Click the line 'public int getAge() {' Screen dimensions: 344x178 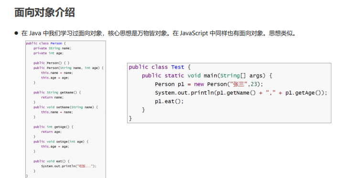tap(54, 127)
